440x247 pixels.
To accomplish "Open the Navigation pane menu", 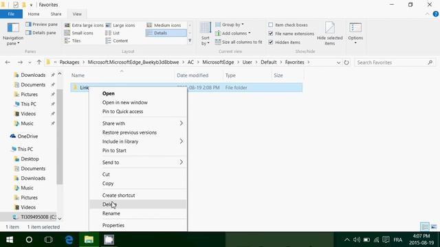I will pyautogui.click(x=13, y=34).
